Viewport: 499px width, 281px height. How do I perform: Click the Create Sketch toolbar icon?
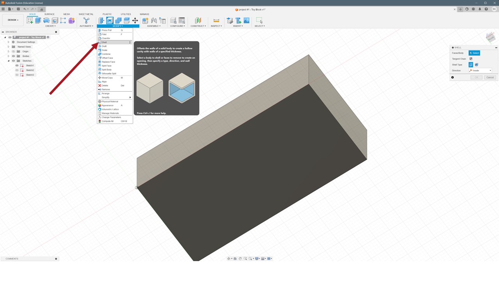[30, 20]
